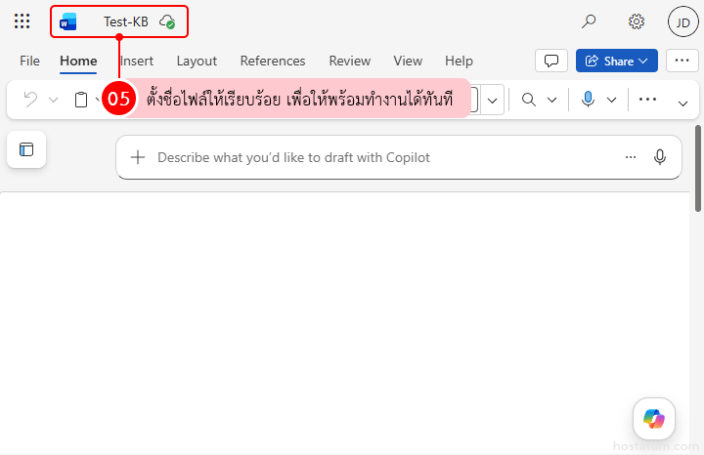Click the Paste clipboard icon
Image resolution: width=704 pixels, height=455 pixels.
tap(81, 100)
